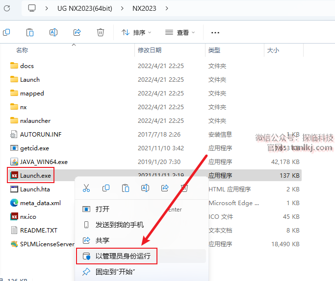
Task: Click the ICO 文件 type cell
Action: point(221,216)
